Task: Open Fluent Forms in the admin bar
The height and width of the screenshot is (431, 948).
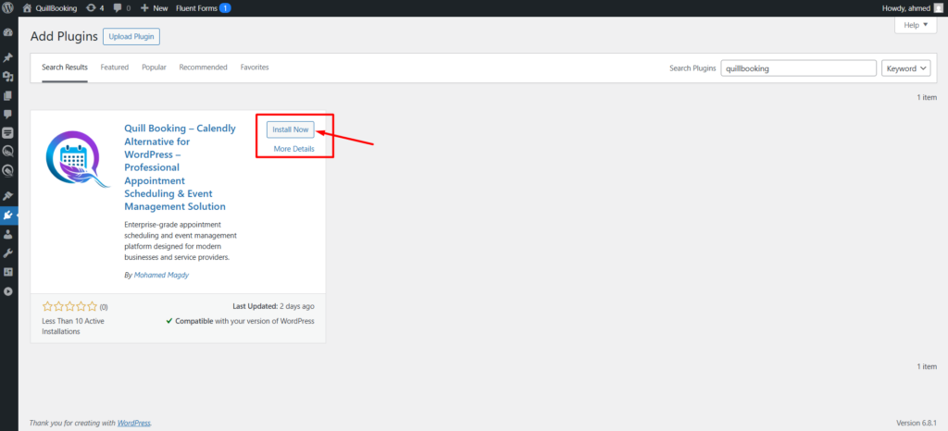Action: (x=203, y=8)
